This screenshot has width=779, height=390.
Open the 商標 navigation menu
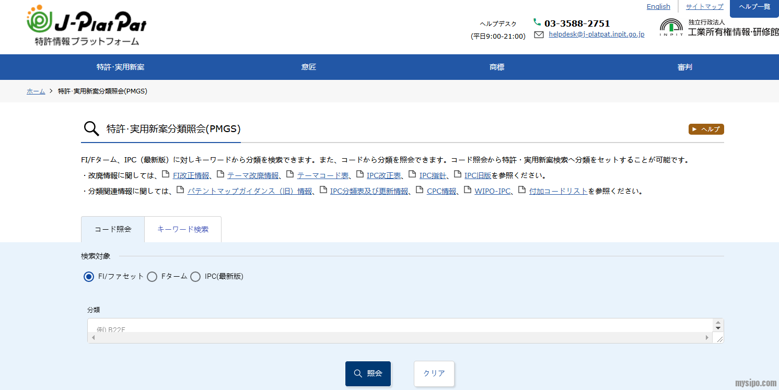pos(497,67)
